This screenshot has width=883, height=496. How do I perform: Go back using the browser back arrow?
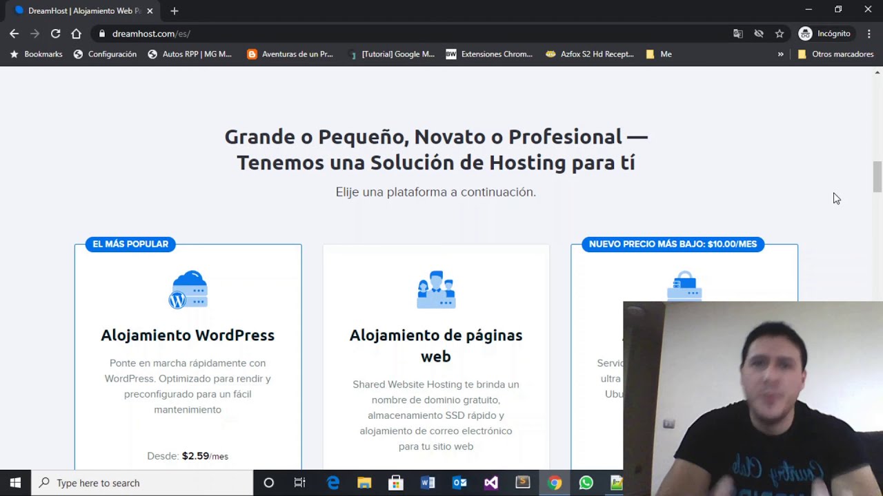pos(14,33)
